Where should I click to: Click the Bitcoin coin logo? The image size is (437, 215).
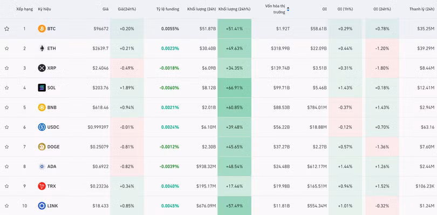click(42, 29)
